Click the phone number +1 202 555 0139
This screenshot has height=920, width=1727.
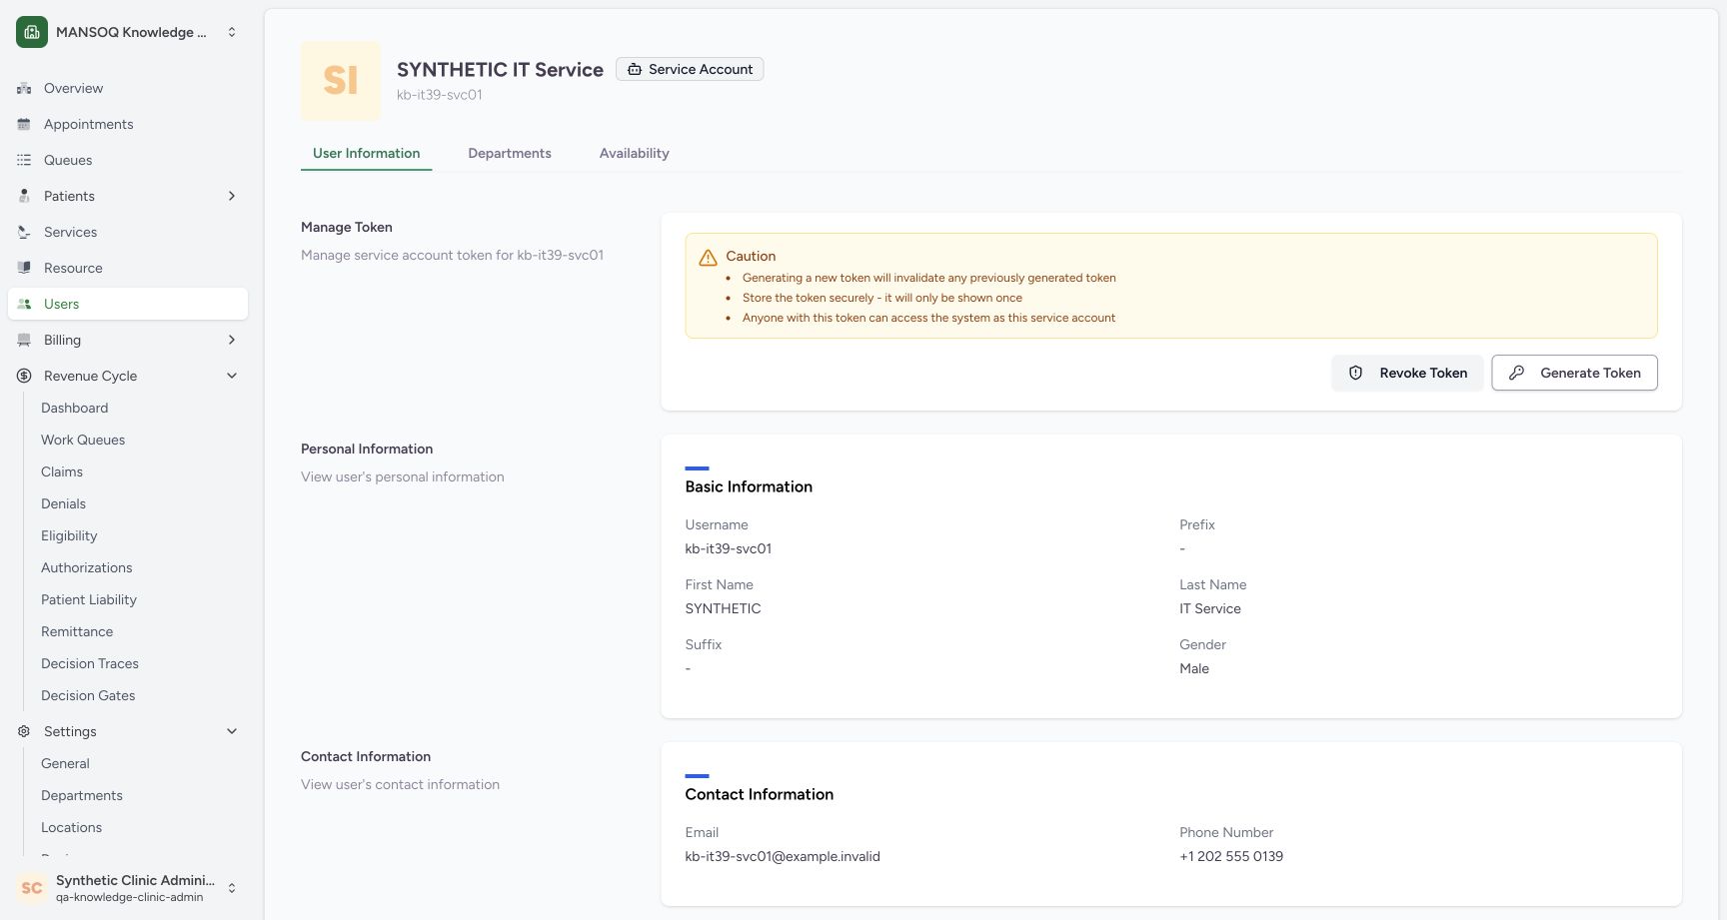point(1231,856)
